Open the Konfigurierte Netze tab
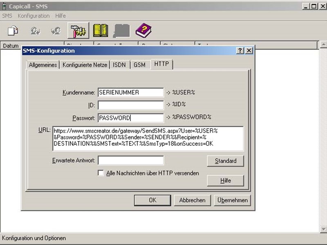The image size is (327, 245). point(85,65)
